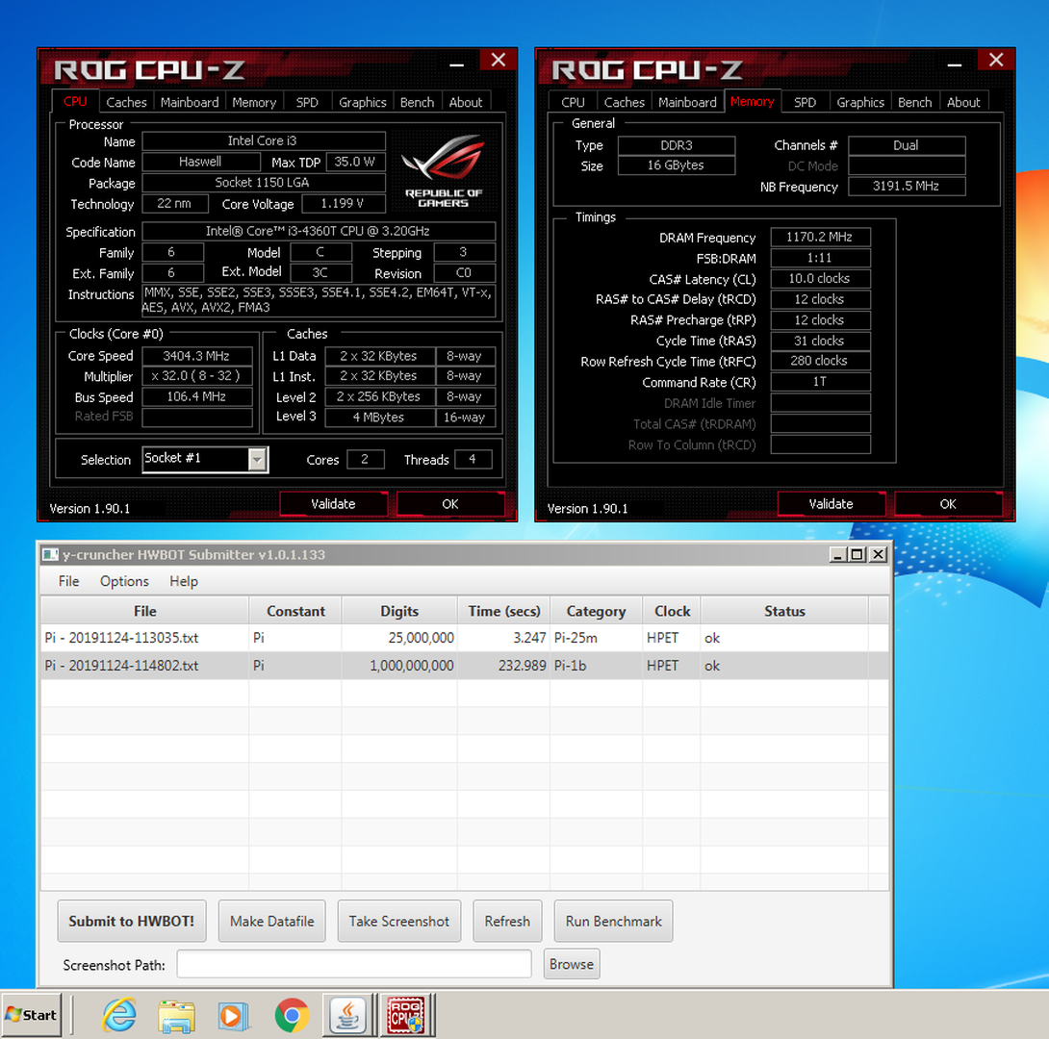Screen dimensions: 1049x1039
Task: Select row Pi - 20191124-113035.txt
Action: 464,638
